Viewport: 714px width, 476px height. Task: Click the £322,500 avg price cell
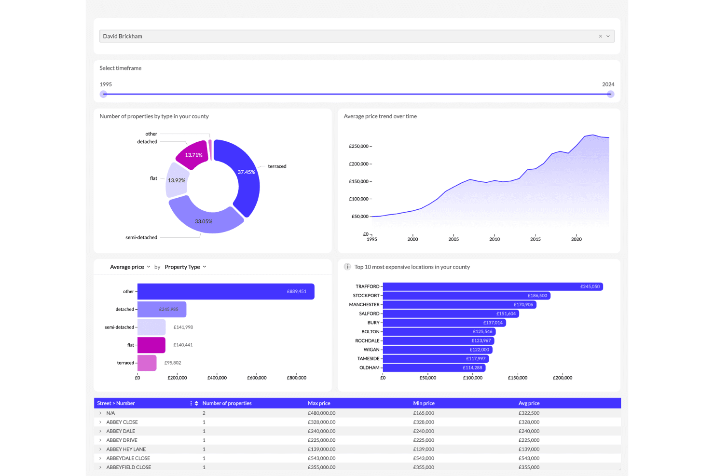click(x=529, y=413)
